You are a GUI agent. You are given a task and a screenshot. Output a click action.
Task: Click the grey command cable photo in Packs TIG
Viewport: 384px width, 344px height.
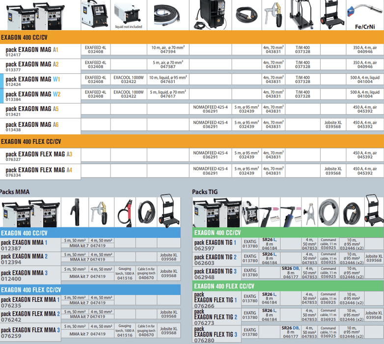[329, 212]
